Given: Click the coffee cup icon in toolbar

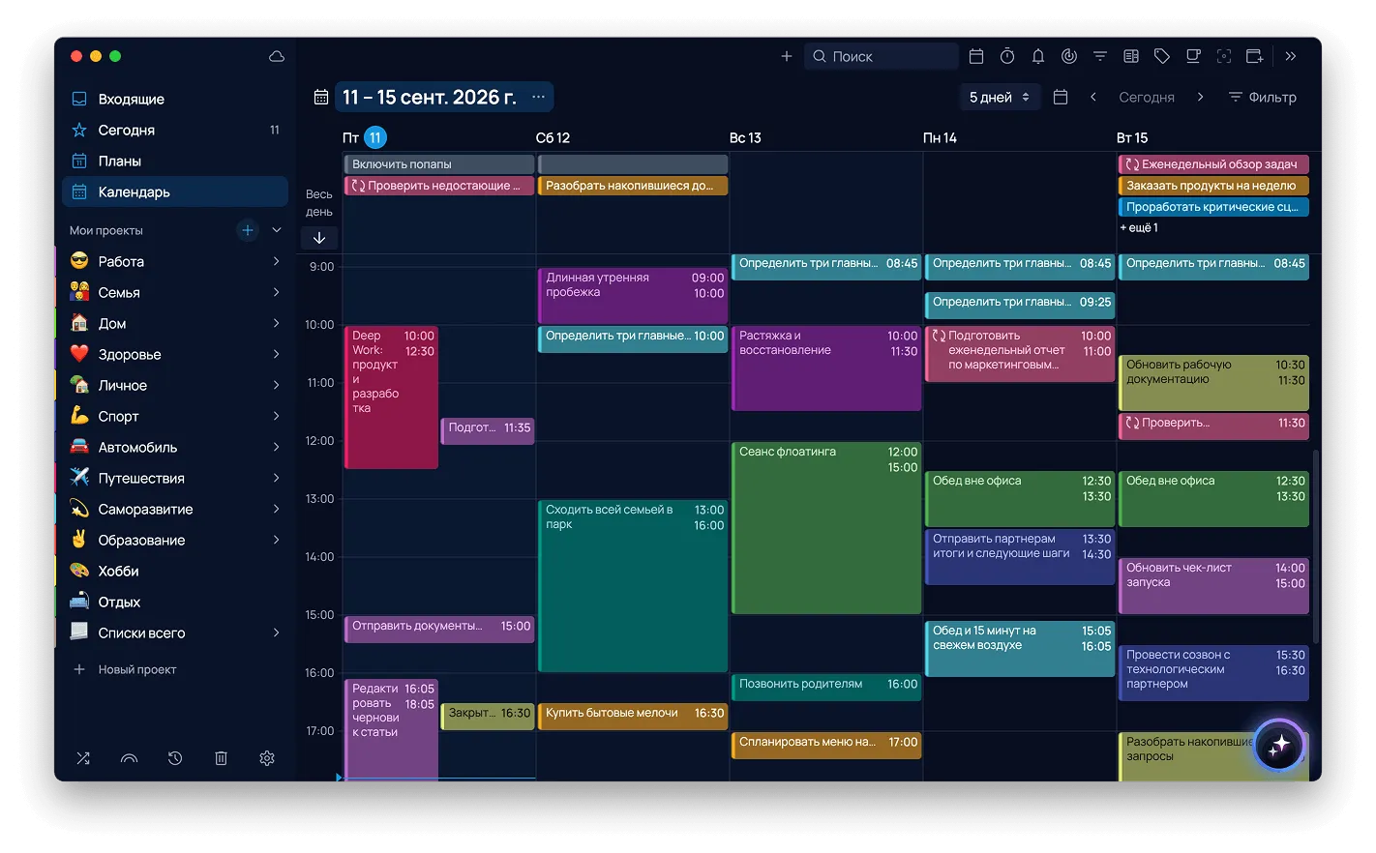Looking at the screenshot, I should pyautogui.click(x=1193, y=56).
